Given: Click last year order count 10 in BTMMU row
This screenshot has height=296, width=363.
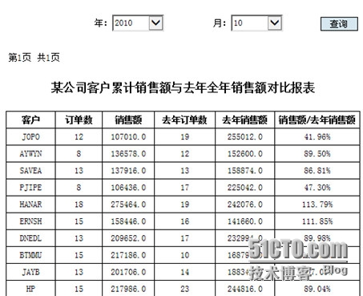Looking at the screenshot, I should tap(185, 255).
